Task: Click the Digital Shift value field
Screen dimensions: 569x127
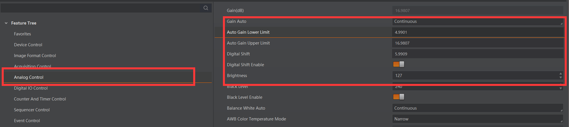Action: click(477, 54)
